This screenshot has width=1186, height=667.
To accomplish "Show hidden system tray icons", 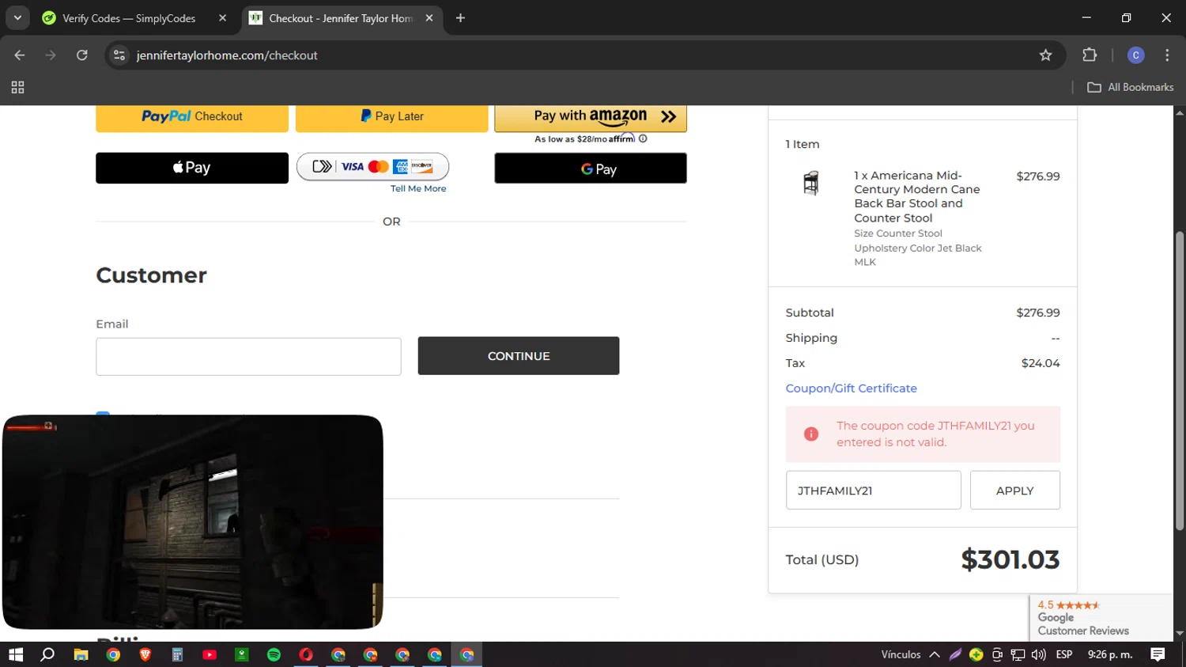I will (935, 654).
